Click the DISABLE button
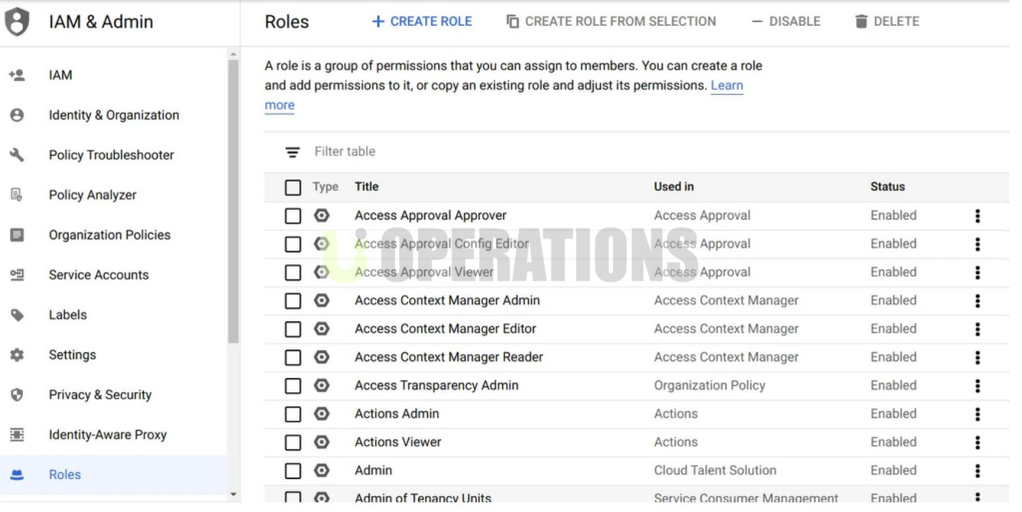The image size is (1022, 512). click(785, 22)
